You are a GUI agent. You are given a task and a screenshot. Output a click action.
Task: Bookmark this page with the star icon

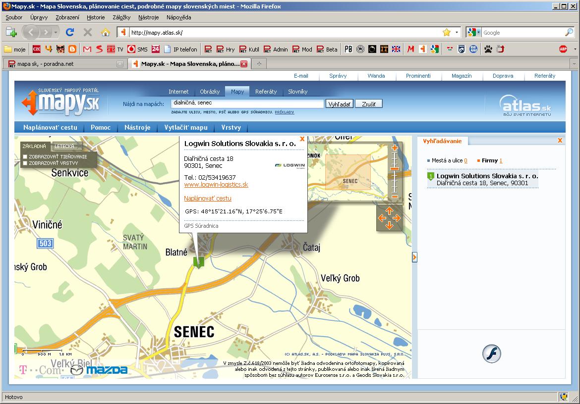point(446,32)
